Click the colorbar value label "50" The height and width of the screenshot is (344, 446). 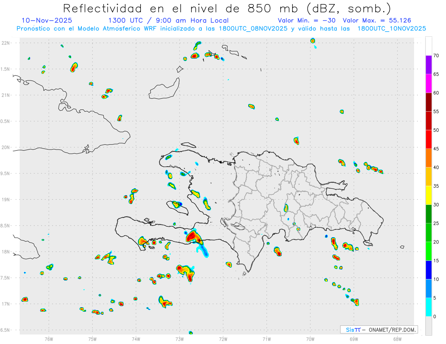point(436,130)
